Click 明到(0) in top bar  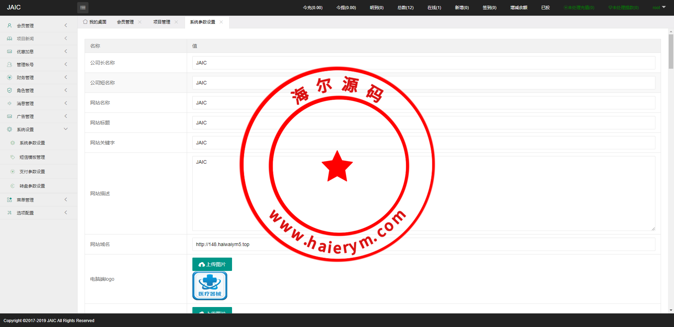tap(377, 7)
